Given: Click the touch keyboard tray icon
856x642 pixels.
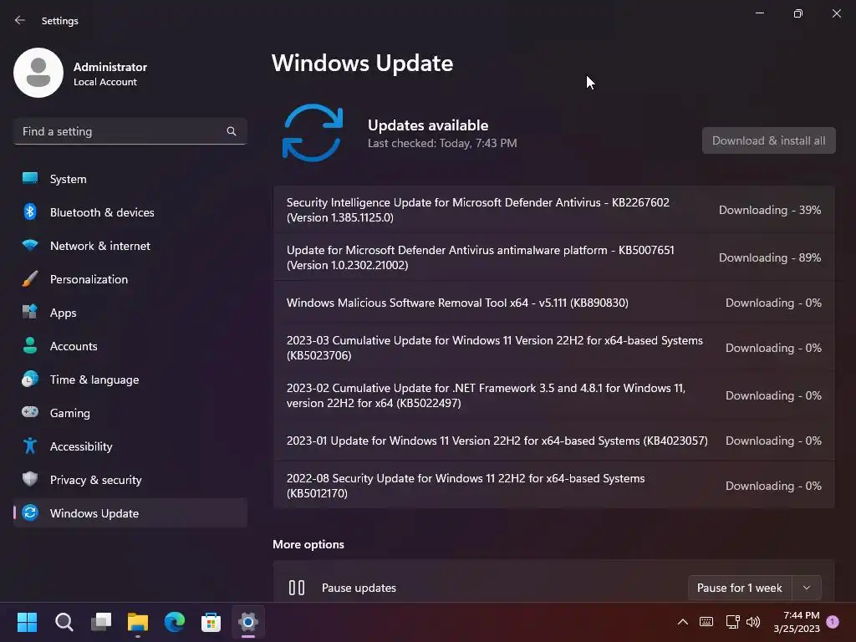Looking at the screenshot, I should tap(706, 622).
